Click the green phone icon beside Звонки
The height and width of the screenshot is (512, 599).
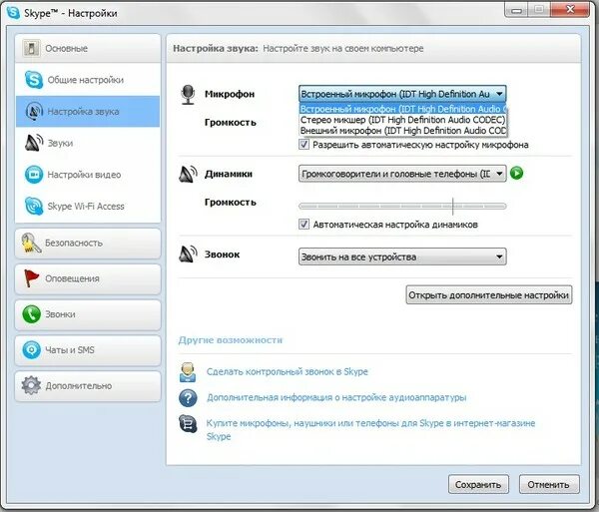[x=31, y=314]
